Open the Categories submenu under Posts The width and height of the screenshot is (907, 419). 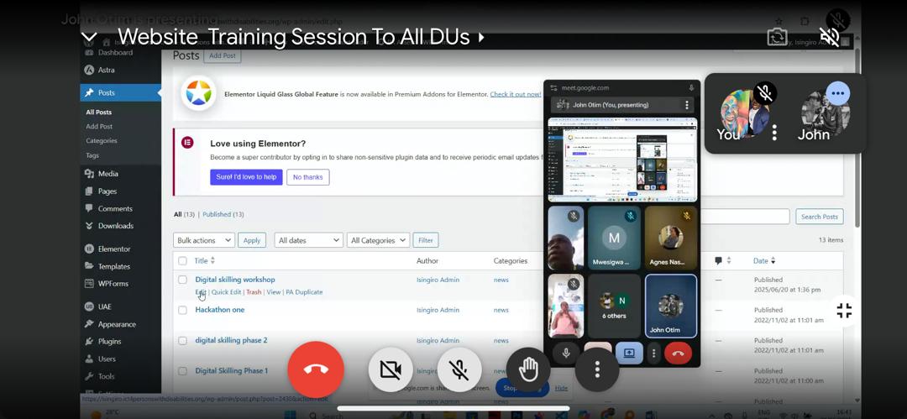(102, 140)
